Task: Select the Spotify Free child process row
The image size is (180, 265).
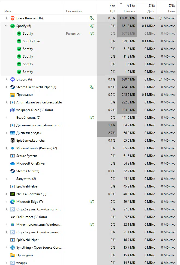Action: (88, 41)
